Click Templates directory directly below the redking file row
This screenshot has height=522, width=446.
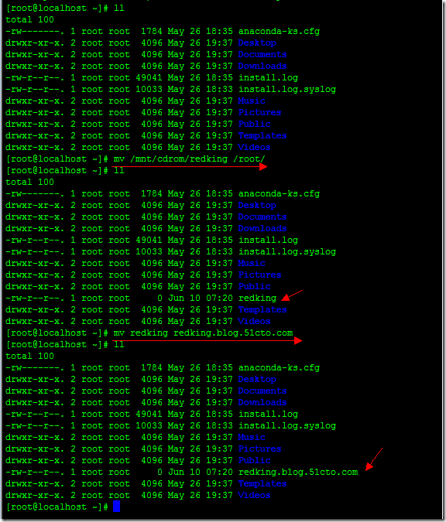[x=262, y=309]
